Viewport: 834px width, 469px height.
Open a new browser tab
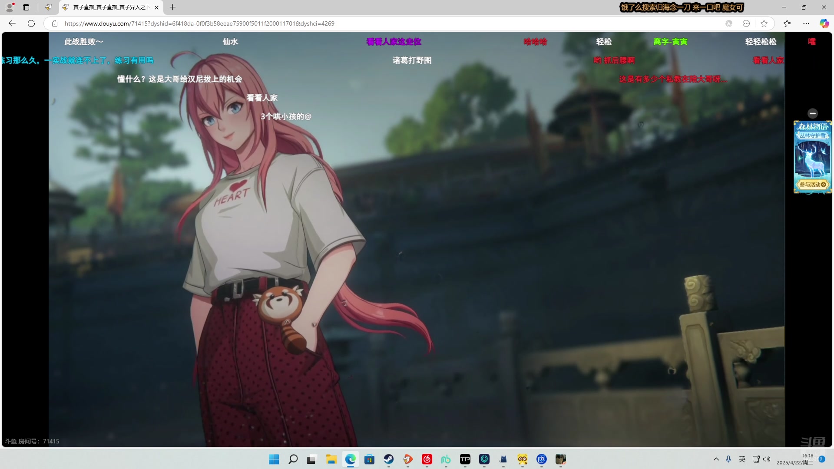[172, 7]
